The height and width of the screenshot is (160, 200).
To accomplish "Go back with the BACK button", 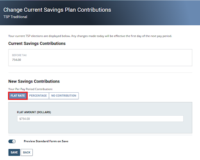I will pos(27,152).
